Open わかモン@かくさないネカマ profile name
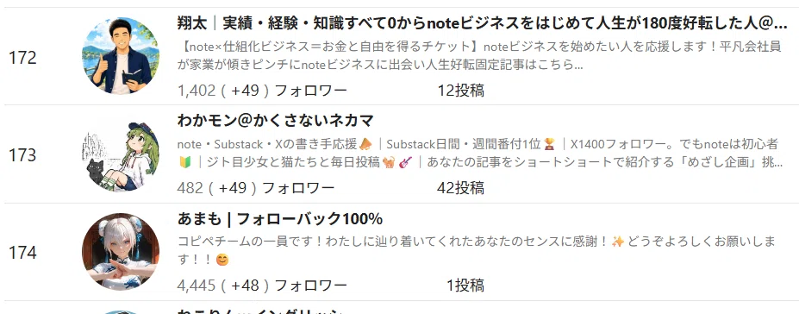Screen dimensions: 799x314 [276, 121]
